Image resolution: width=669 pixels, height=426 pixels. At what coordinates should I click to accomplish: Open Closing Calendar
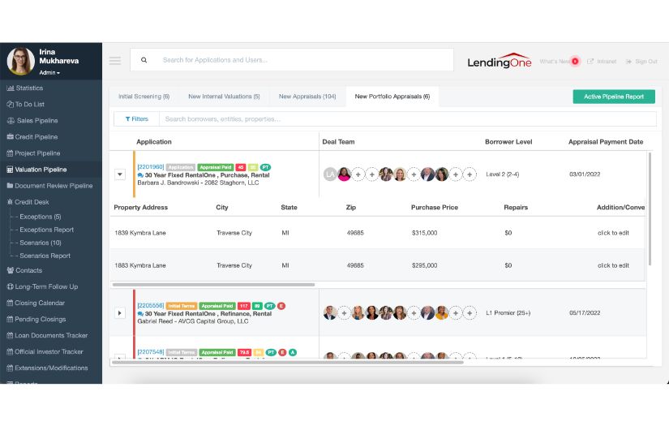point(36,303)
